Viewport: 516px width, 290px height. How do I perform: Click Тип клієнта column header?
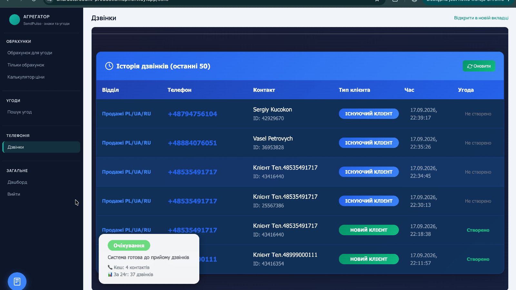(x=354, y=90)
